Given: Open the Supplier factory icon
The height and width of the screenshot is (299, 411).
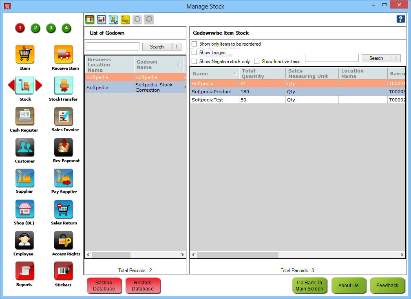Looking at the screenshot, I should tap(24, 178).
